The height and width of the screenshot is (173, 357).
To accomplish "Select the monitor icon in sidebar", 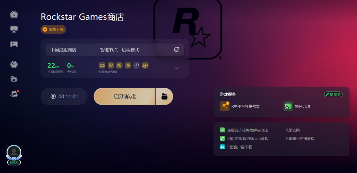I will [x=14, y=29].
